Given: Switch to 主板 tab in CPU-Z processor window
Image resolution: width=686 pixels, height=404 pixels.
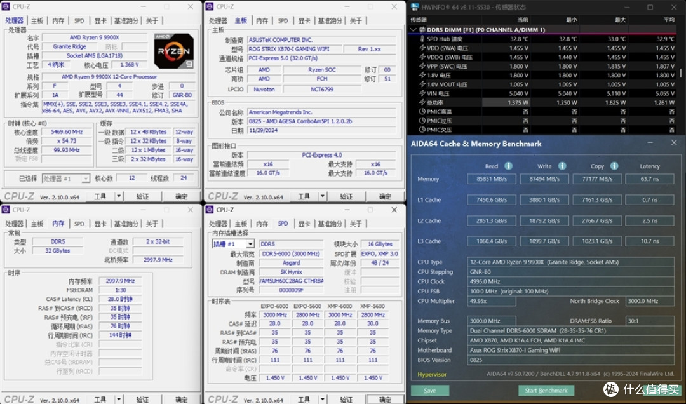Looking at the screenshot, I should click(x=37, y=20).
